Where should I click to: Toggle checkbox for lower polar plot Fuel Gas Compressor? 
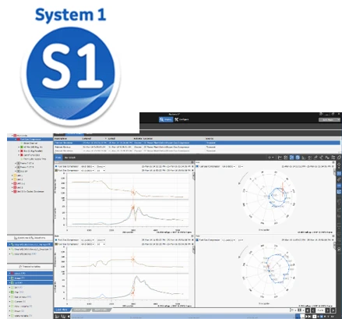click(197, 240)
